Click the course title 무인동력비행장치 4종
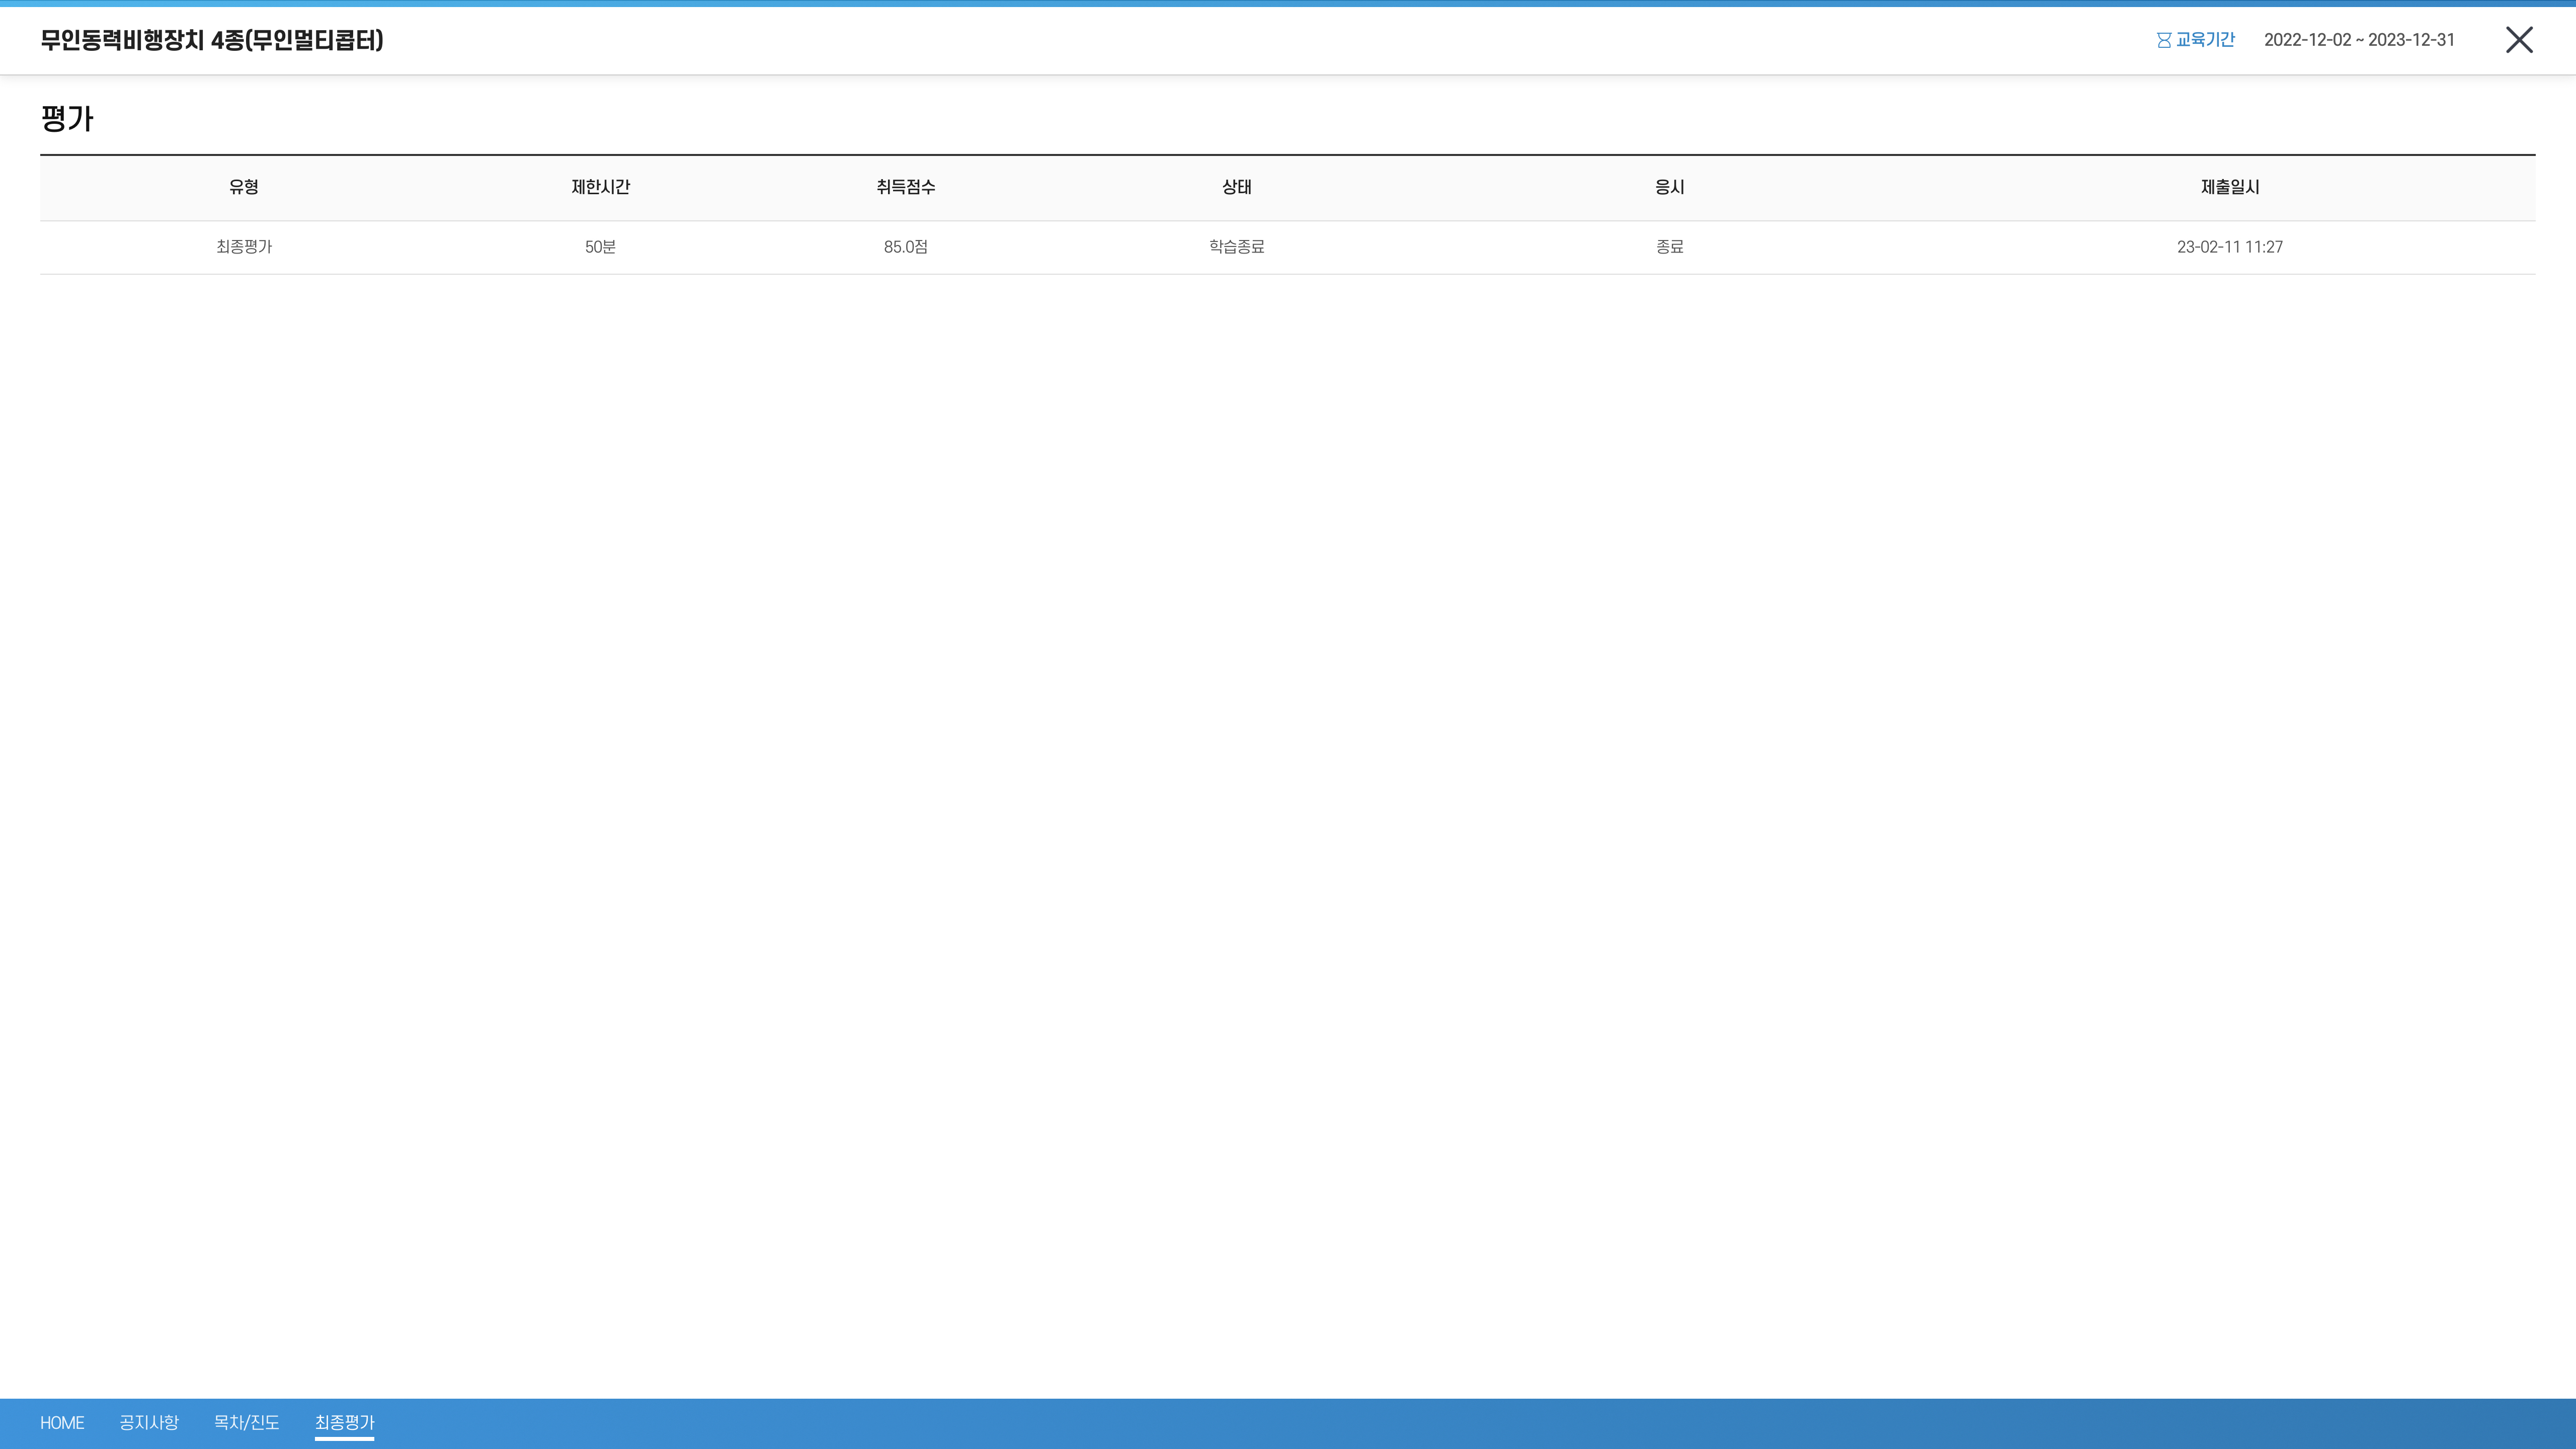 tap(212, 40)
